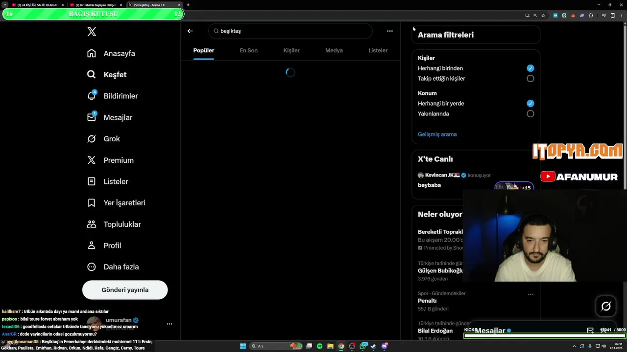The image size is (627, 352).
Task: Click the Yer İşaretleri bookmark icon
Action: 92,202
